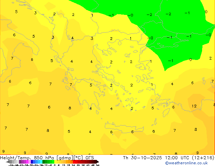Pick the dark green legend swatch
Image resolution: width=215 pixels, height=166 pixels.
pyautogui.click(x=44, y=162)
